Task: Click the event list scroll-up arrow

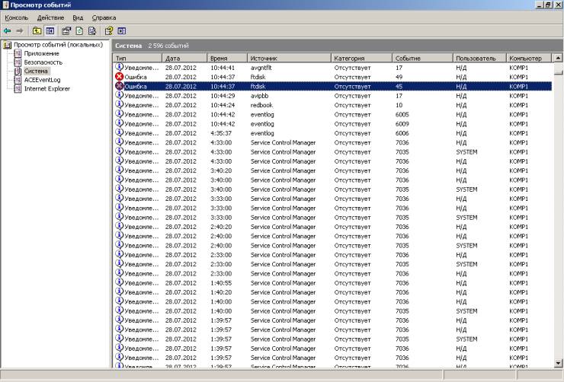Action: point(558,58)
